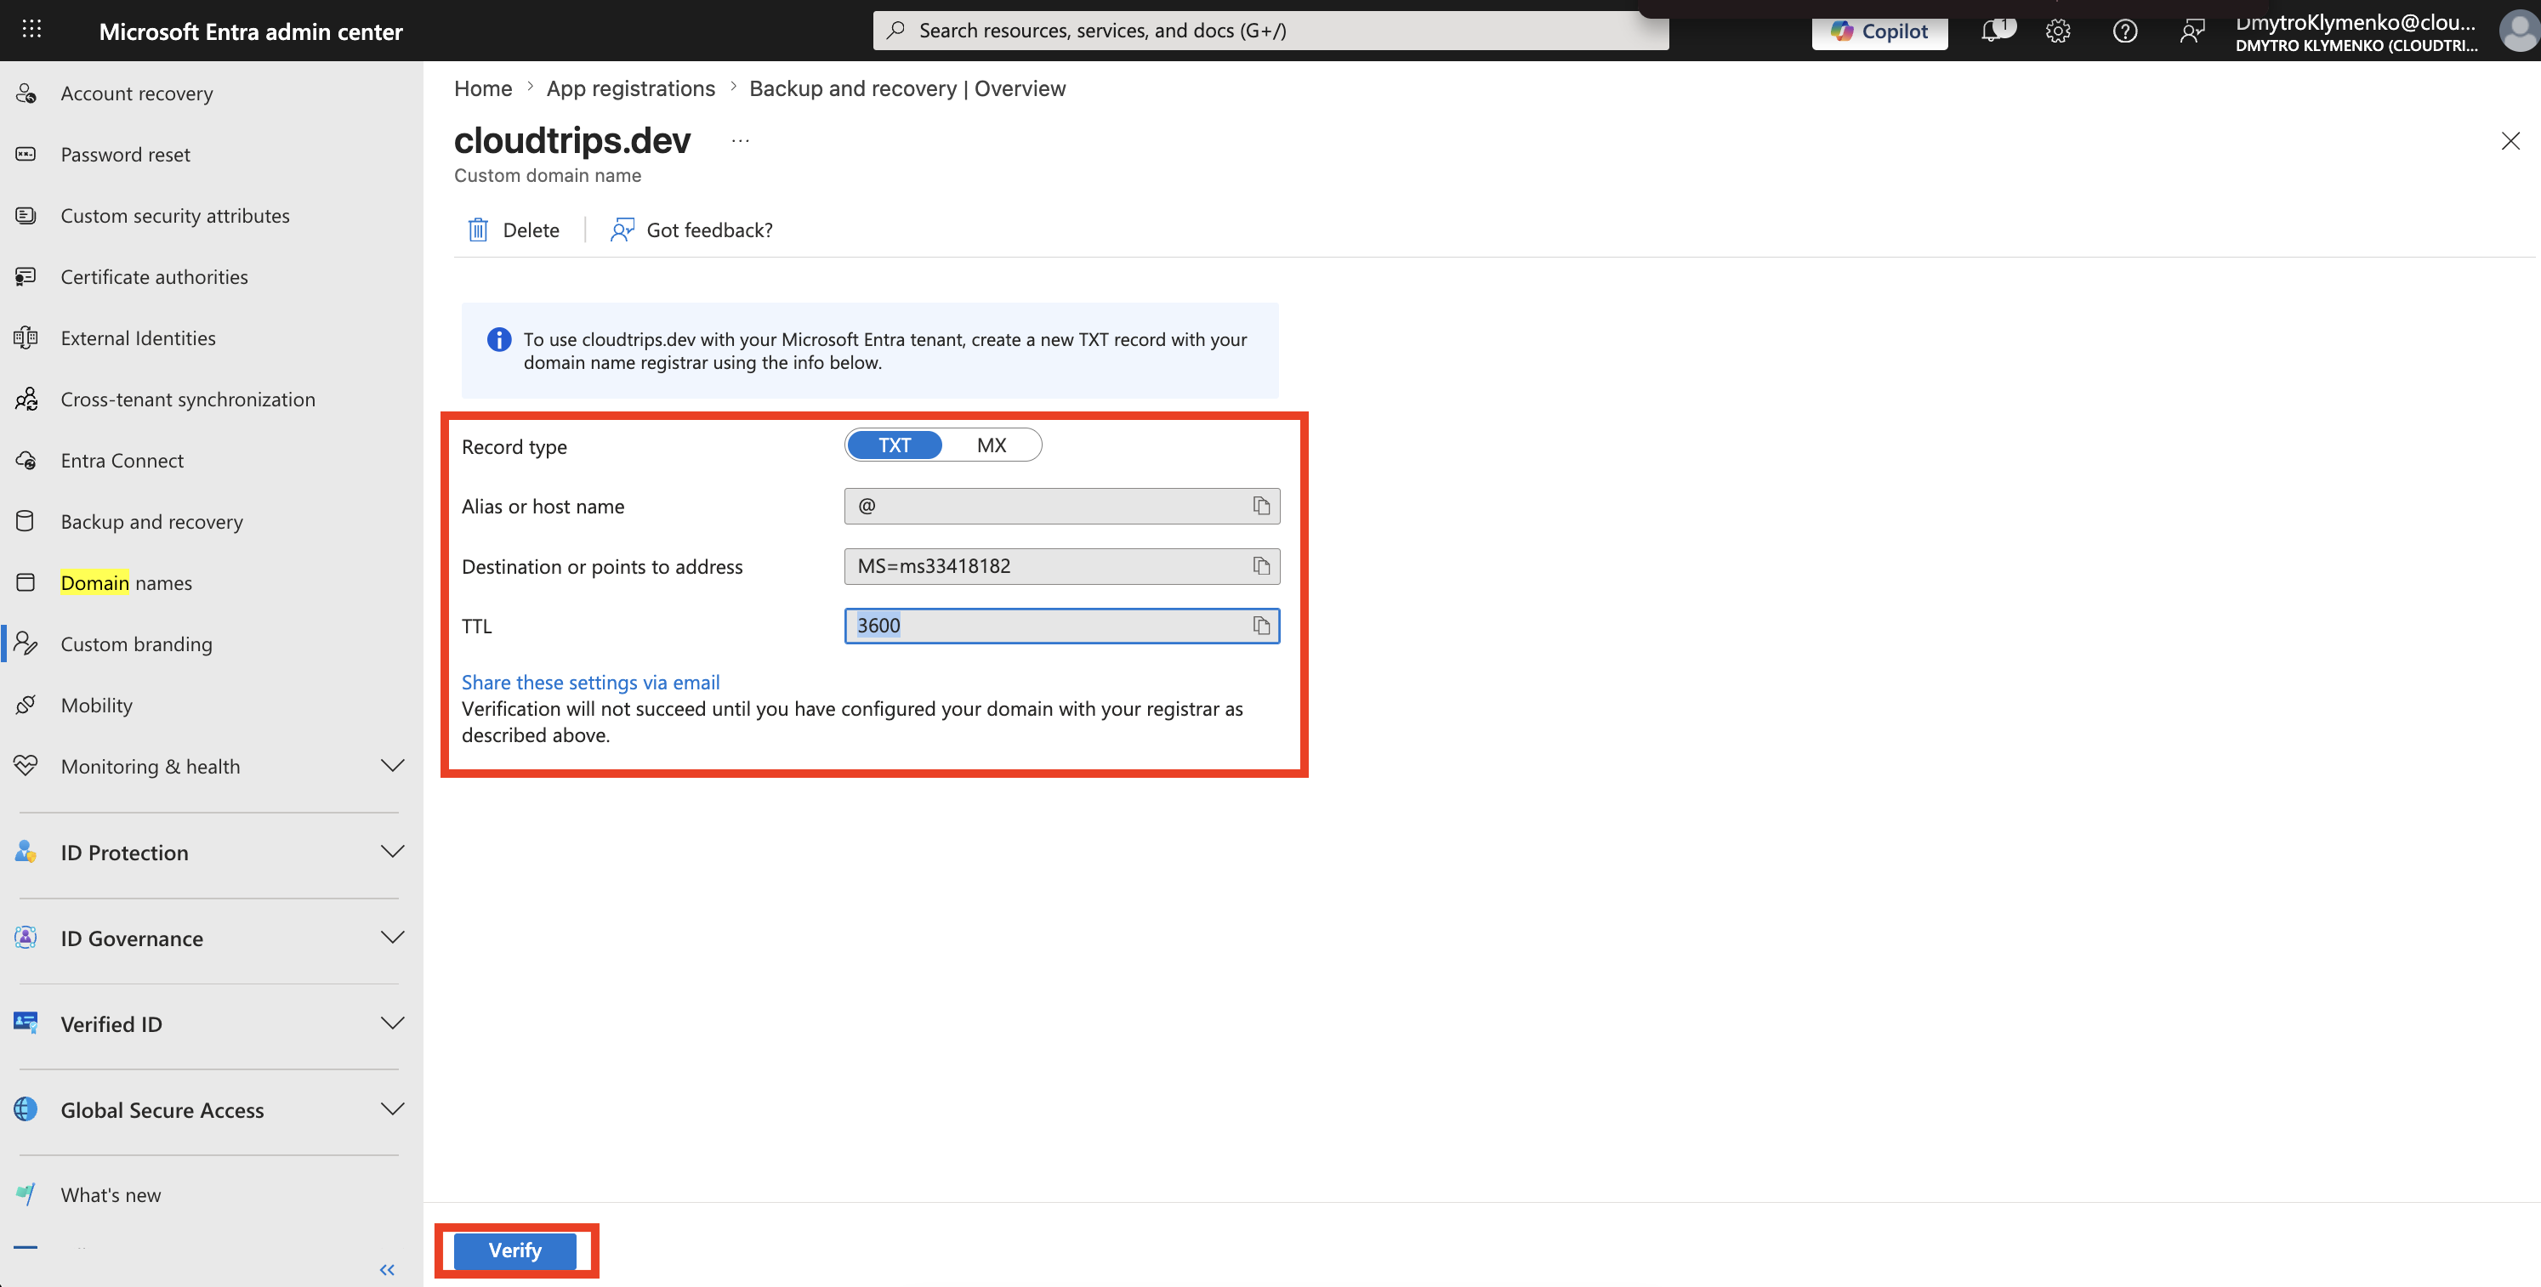
Task: Click the External Identities sidebar icon
Action: coord(26,337)
